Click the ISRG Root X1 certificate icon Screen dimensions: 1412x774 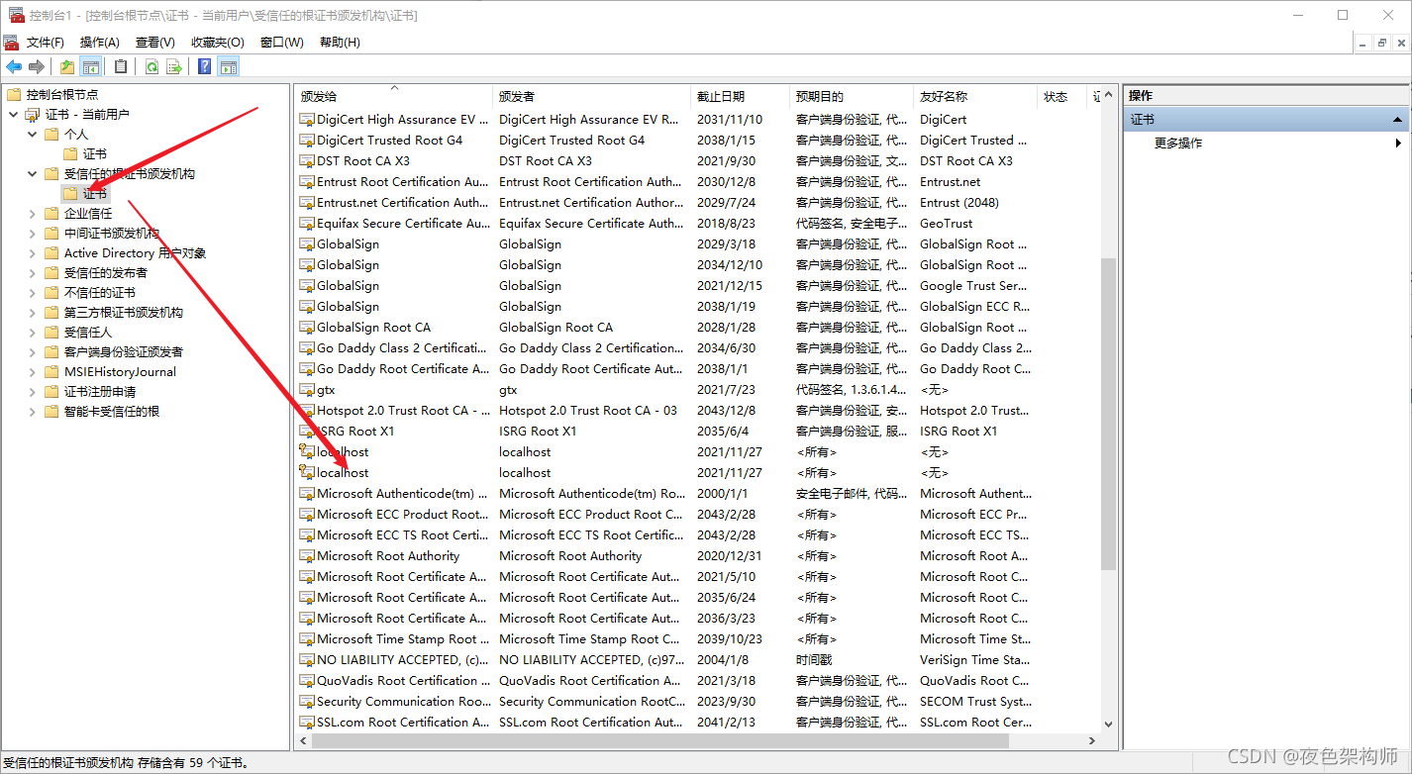pyautogui.click(x=307, y=431)
